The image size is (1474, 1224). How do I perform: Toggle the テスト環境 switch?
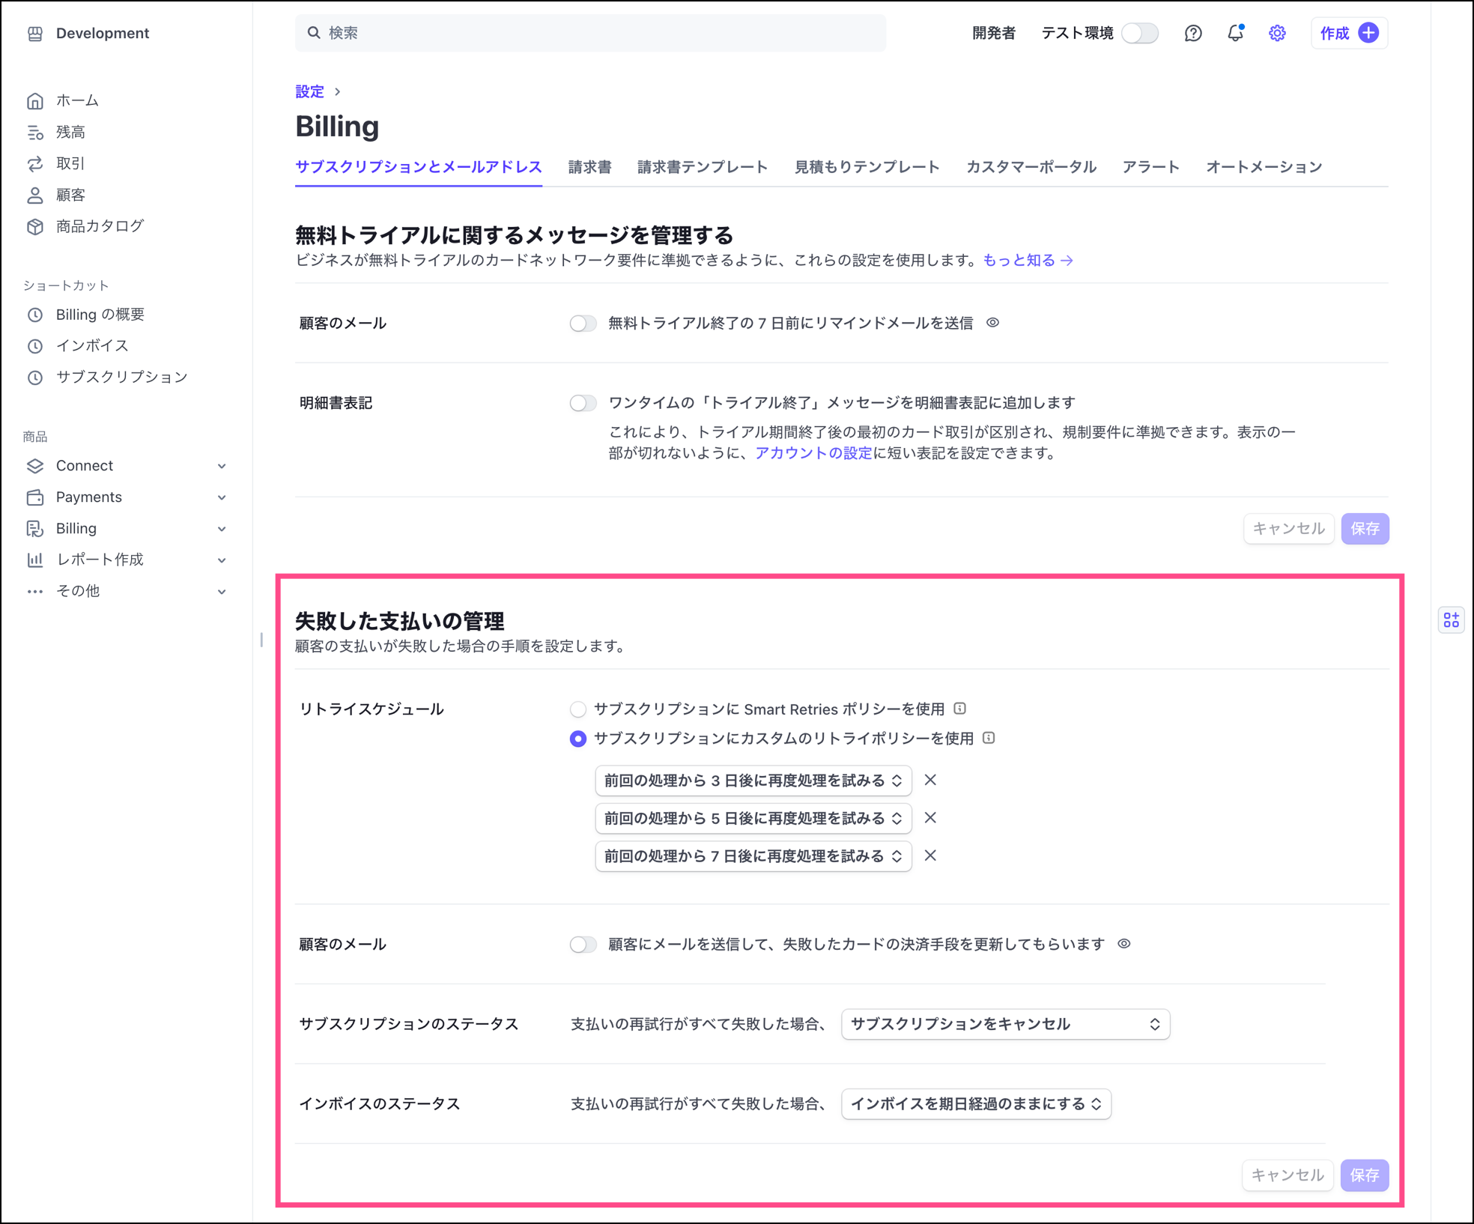[1140, 33]
